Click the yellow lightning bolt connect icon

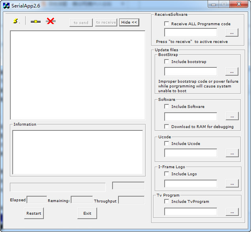click(16, 21)
